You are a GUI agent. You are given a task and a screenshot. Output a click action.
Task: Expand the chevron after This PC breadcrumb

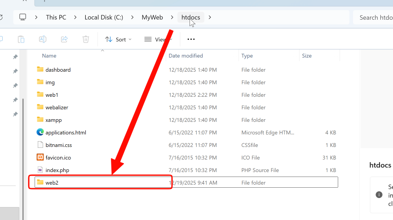click(x=75, y=17)
